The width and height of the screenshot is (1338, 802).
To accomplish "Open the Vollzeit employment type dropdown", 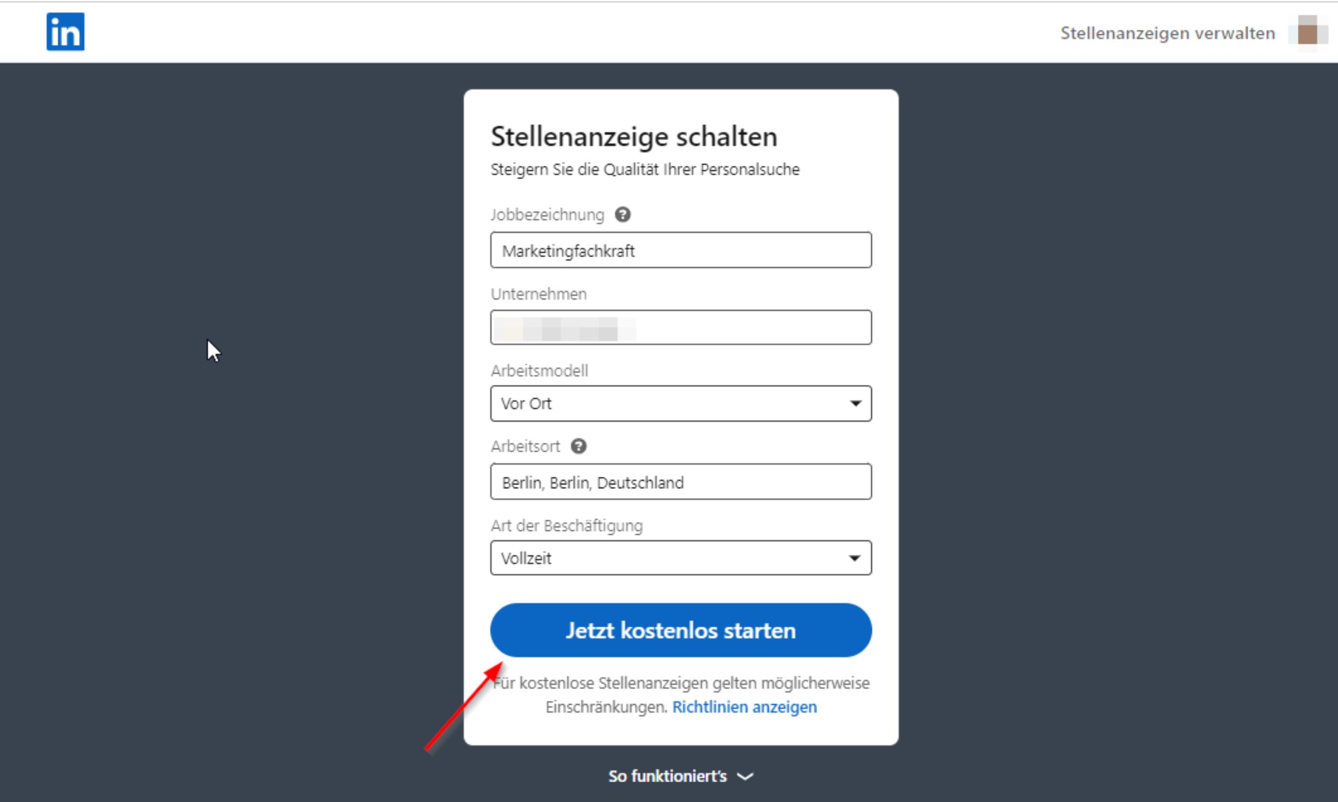I will pyautogui.click(x=681, y=558).
